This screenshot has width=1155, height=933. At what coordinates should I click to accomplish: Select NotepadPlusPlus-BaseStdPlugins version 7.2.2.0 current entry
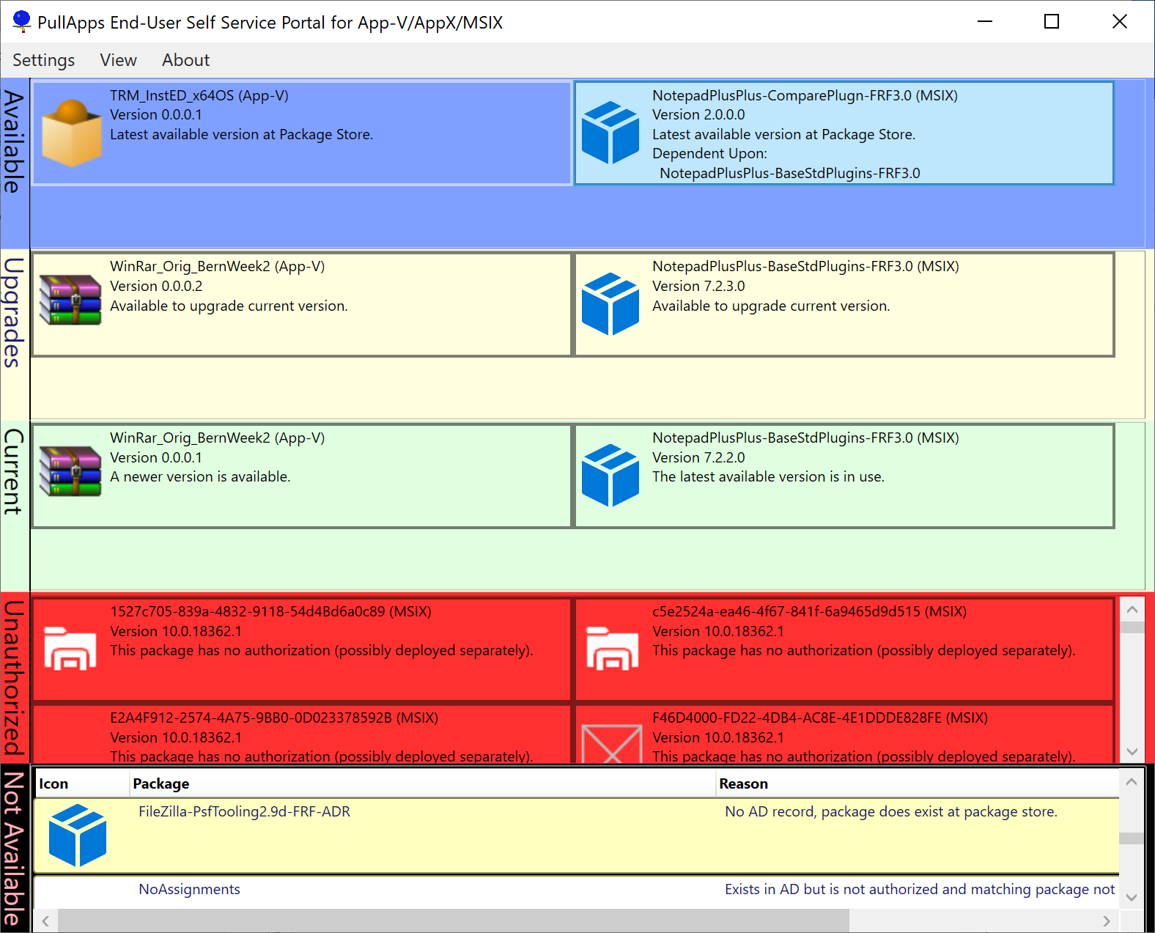click(x=844, y=476)
